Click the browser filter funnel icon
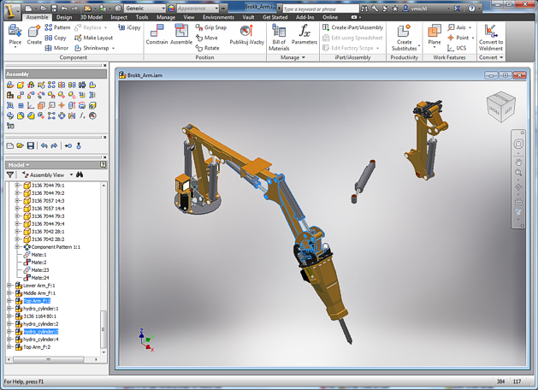The width and height of the screenshot is (538, 390). click(10, 175)
